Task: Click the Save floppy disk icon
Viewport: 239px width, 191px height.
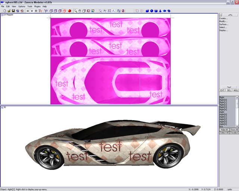Action: pyautogui.click(x=13, y=11)
